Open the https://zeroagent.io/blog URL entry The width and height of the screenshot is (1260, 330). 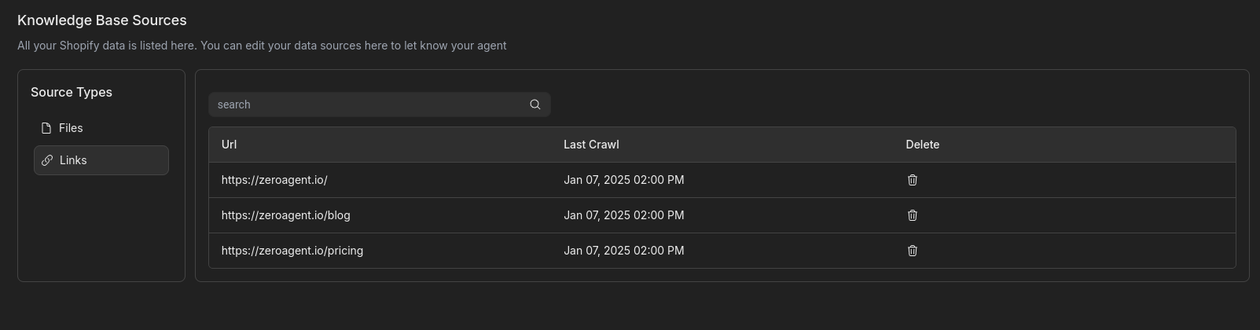[286, 215]
